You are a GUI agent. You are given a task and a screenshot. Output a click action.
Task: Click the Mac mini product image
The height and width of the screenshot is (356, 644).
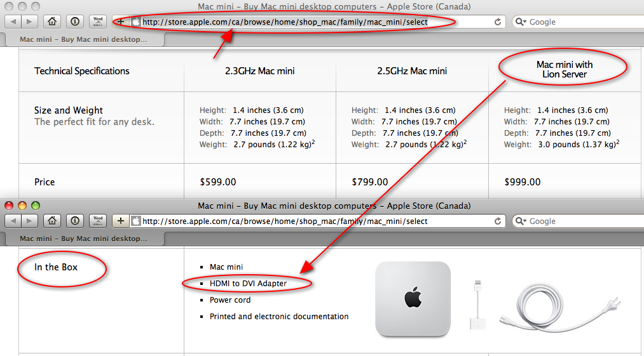pyautogui.click(x=413, y=299)
